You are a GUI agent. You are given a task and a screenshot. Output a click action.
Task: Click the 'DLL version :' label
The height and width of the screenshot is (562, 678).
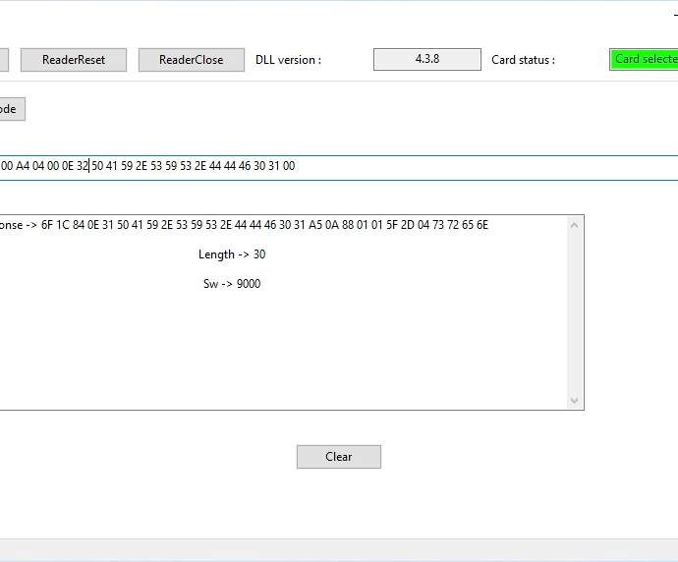pyautogui.click(x=289, y=60)
